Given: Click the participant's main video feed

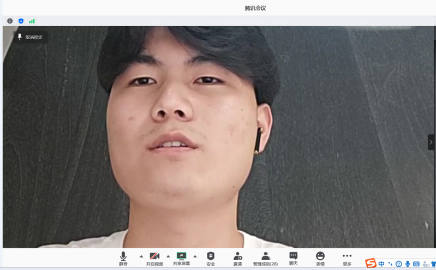Looking at the screenshot, I should (218, 136).
